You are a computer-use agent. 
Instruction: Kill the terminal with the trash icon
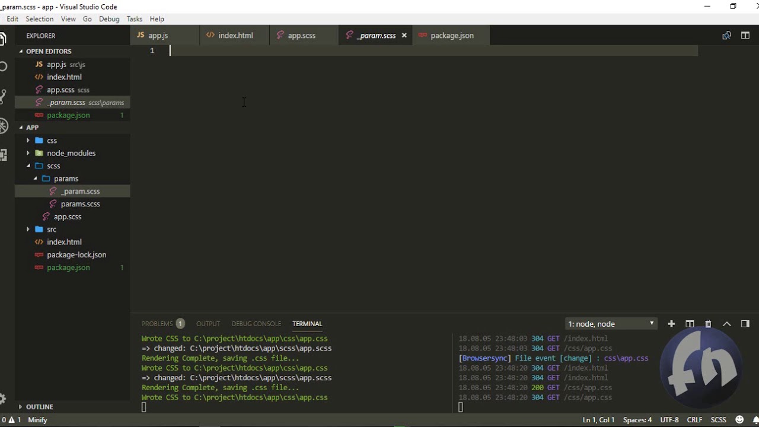(708, 324)
